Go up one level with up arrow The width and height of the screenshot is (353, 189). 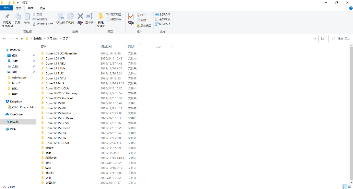click(x=21, y=39)
